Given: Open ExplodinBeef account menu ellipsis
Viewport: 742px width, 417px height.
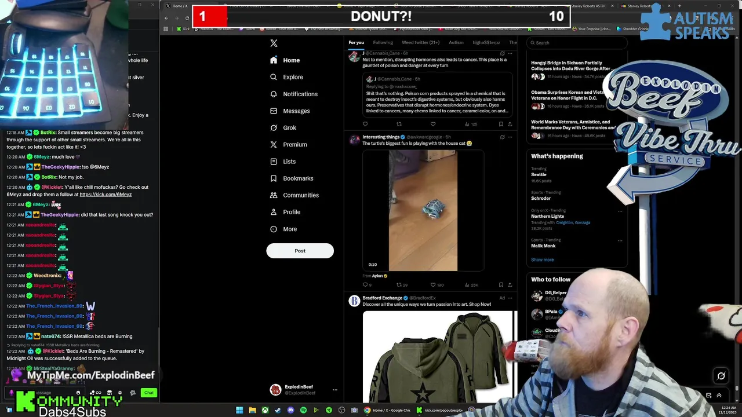Looking at the screenshot, I should (335, 390).
